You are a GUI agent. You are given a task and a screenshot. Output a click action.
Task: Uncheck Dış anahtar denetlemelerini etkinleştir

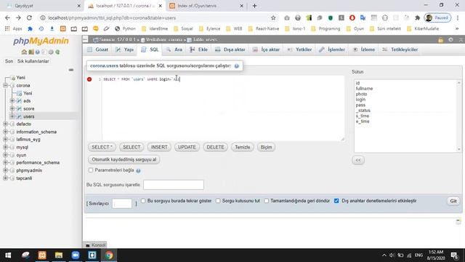(336, 201)
